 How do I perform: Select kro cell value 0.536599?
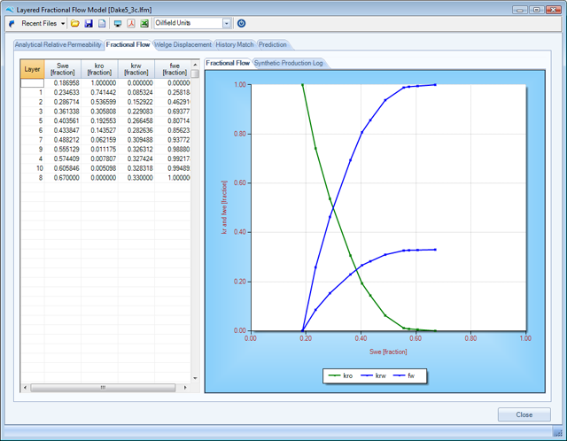pyautogui.click(x=99, y=102)
